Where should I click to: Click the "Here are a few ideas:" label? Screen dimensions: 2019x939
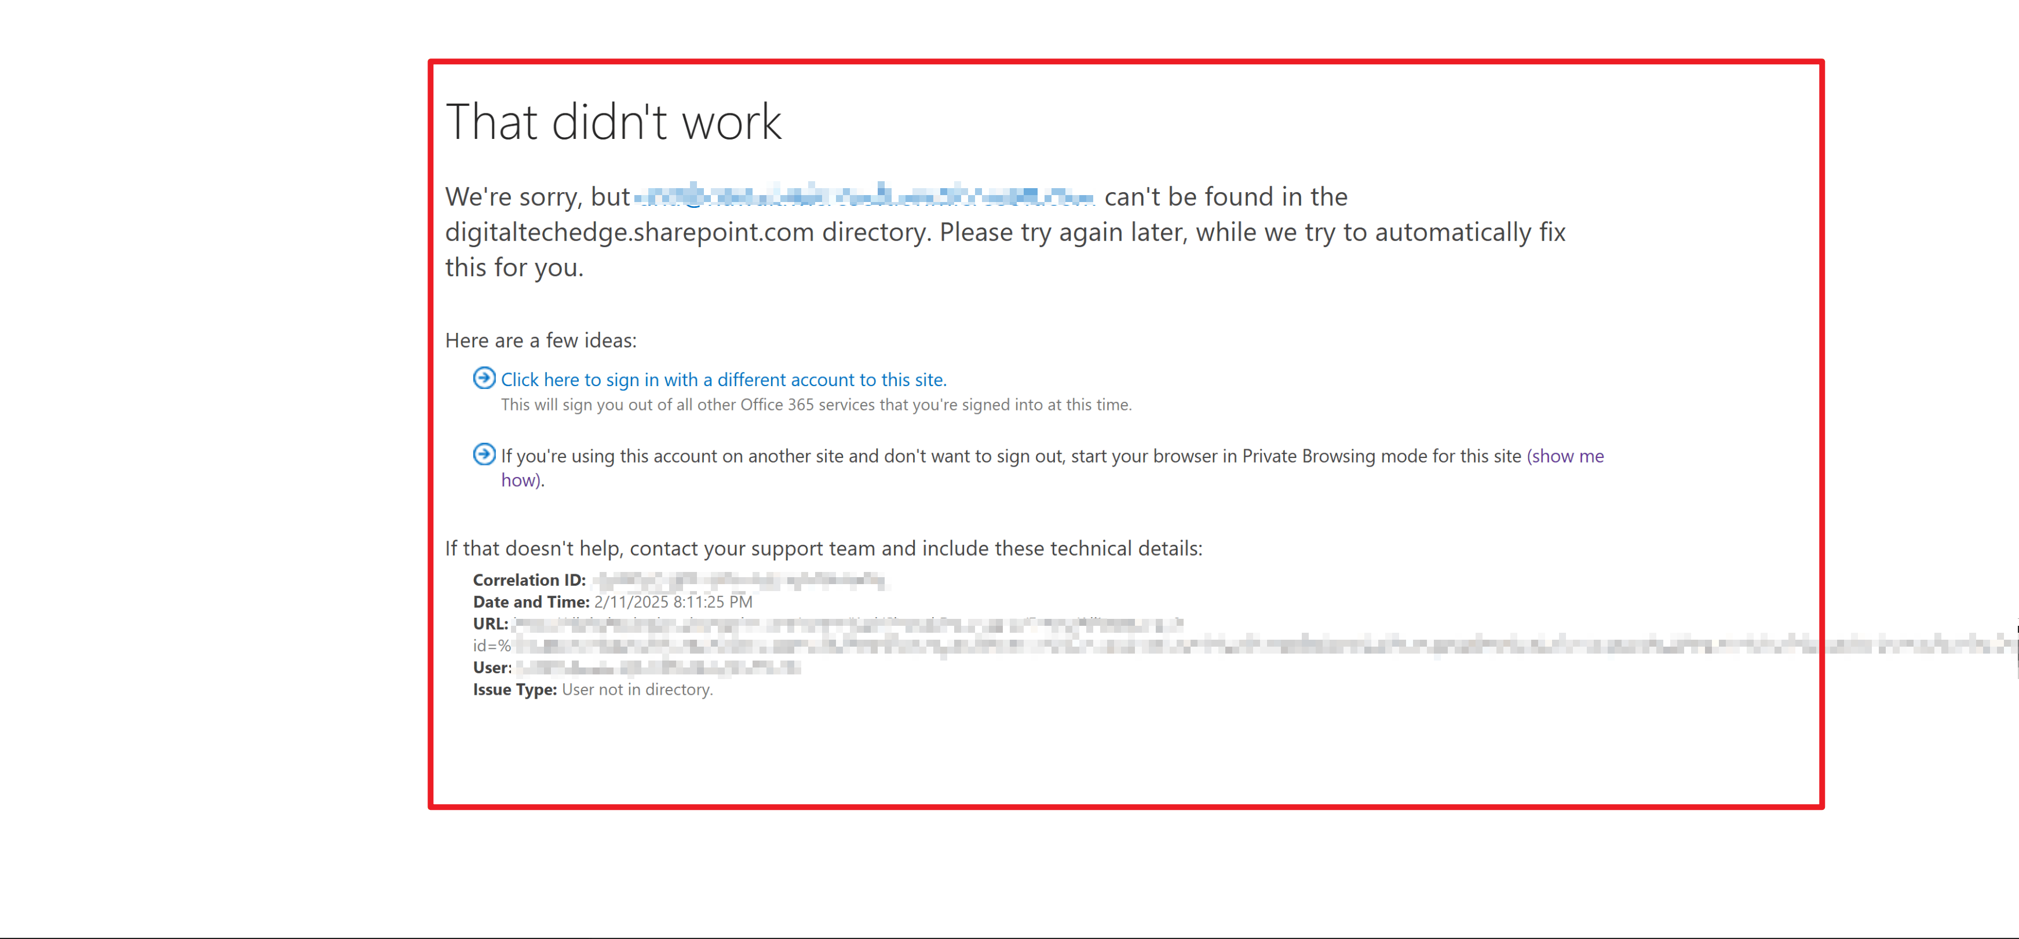(x=541, y=340)
